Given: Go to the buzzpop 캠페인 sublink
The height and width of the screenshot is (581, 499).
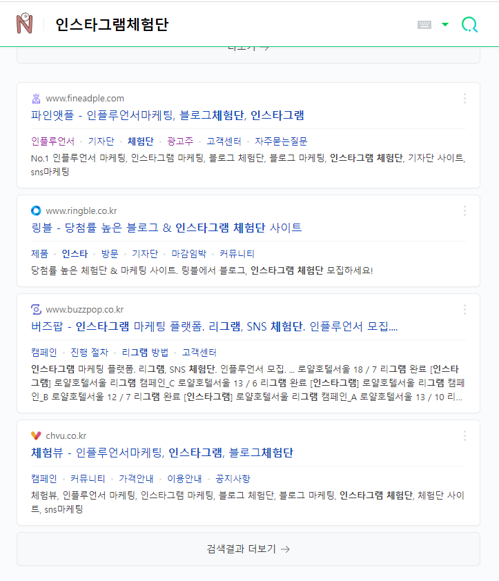Looking at the screenshot, I should click(x=44, y=353).
